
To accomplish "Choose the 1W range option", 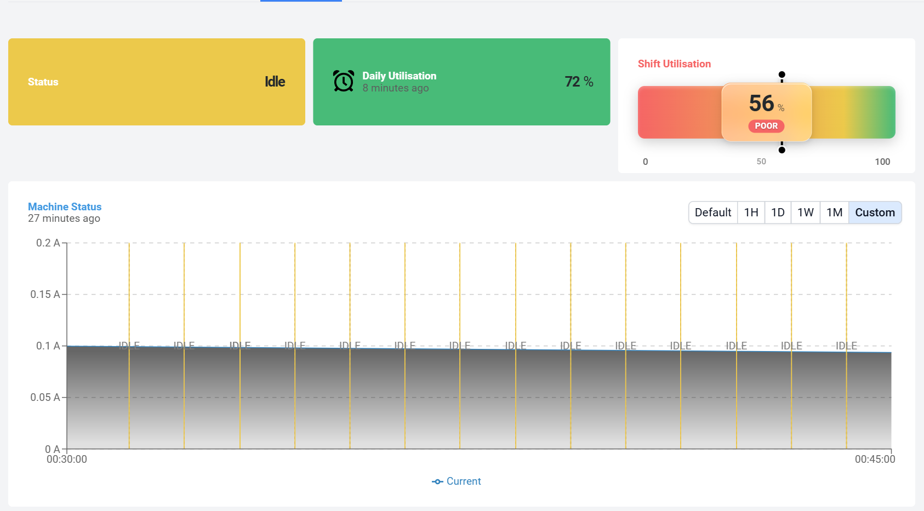I will tap(806, 213).
